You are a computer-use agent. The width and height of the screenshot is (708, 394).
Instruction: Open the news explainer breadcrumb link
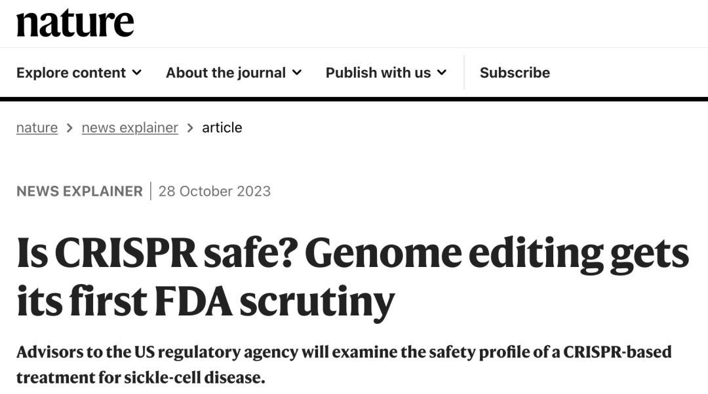pos(129,128)
